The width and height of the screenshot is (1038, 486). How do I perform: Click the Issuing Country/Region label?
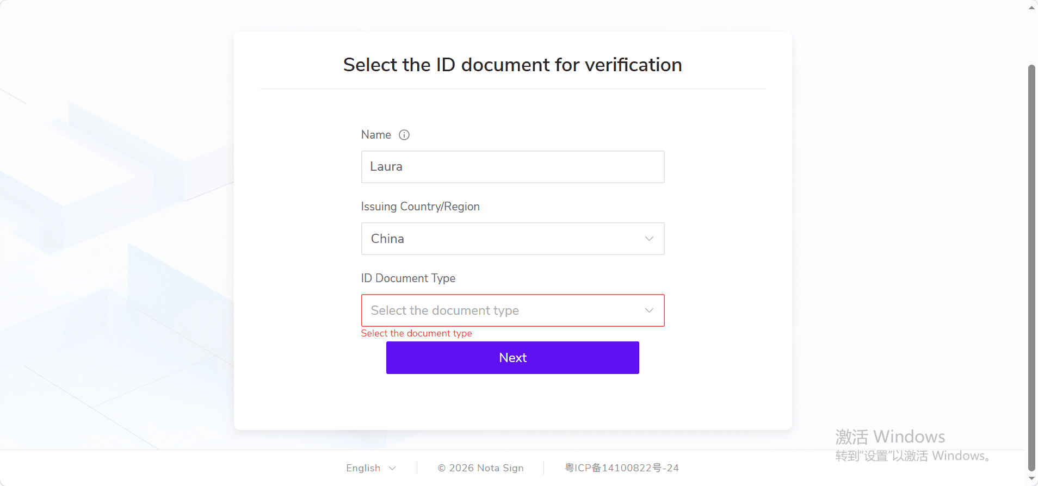(421, 207)
